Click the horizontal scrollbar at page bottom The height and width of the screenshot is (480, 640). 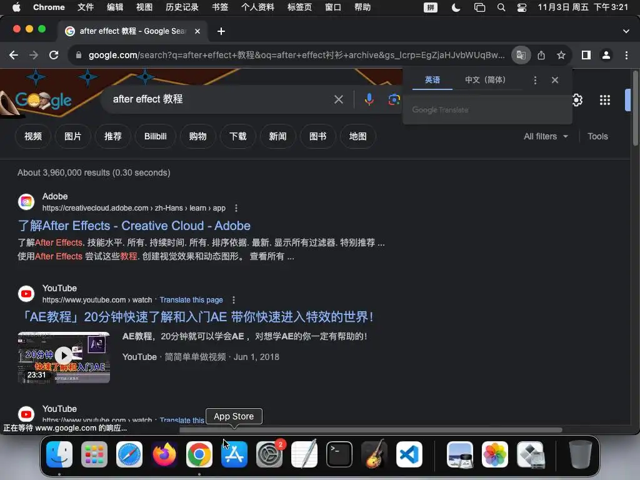click(x=371, y=430)
